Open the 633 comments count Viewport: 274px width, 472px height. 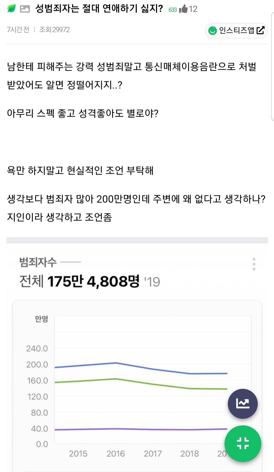(x=173, y=10)
